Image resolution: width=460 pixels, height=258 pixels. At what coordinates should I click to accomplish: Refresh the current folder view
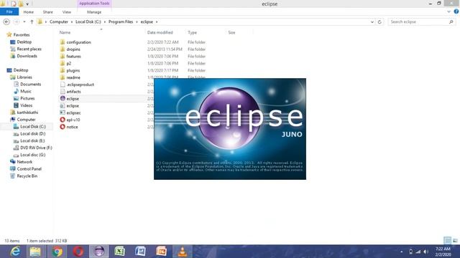[x=379, y=21]
